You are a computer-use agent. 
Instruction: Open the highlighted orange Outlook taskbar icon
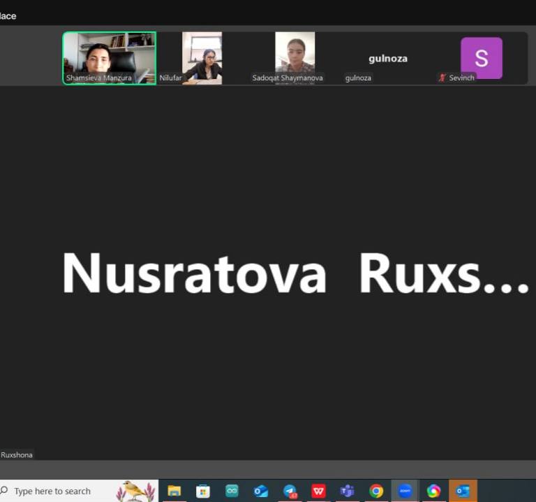(463, 491)
